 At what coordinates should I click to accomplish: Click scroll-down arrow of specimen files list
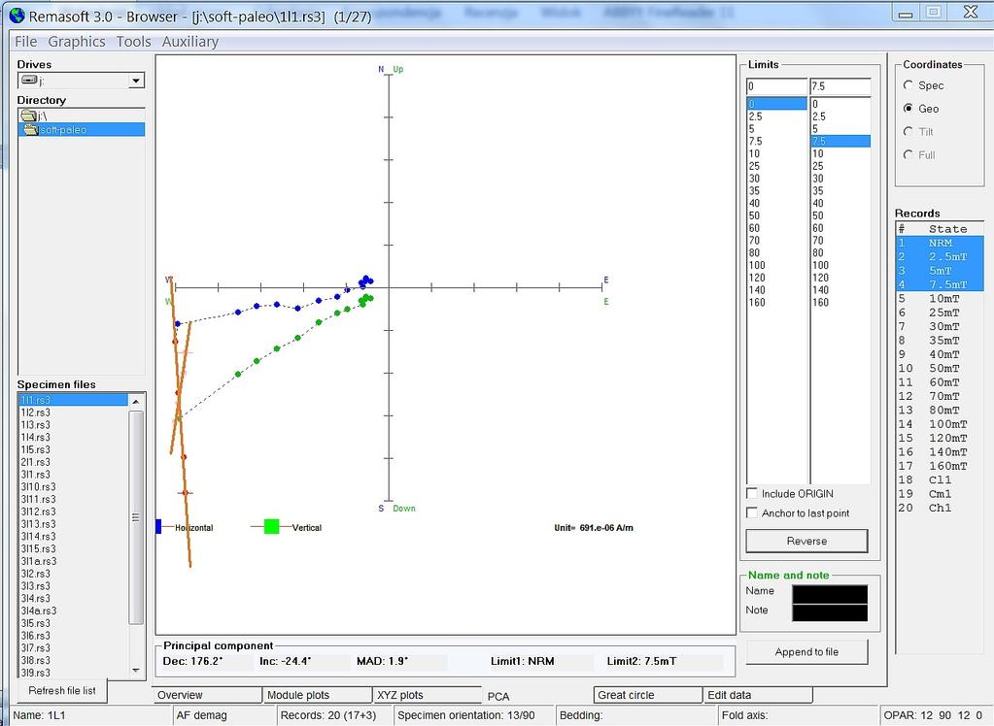[136, 671]
